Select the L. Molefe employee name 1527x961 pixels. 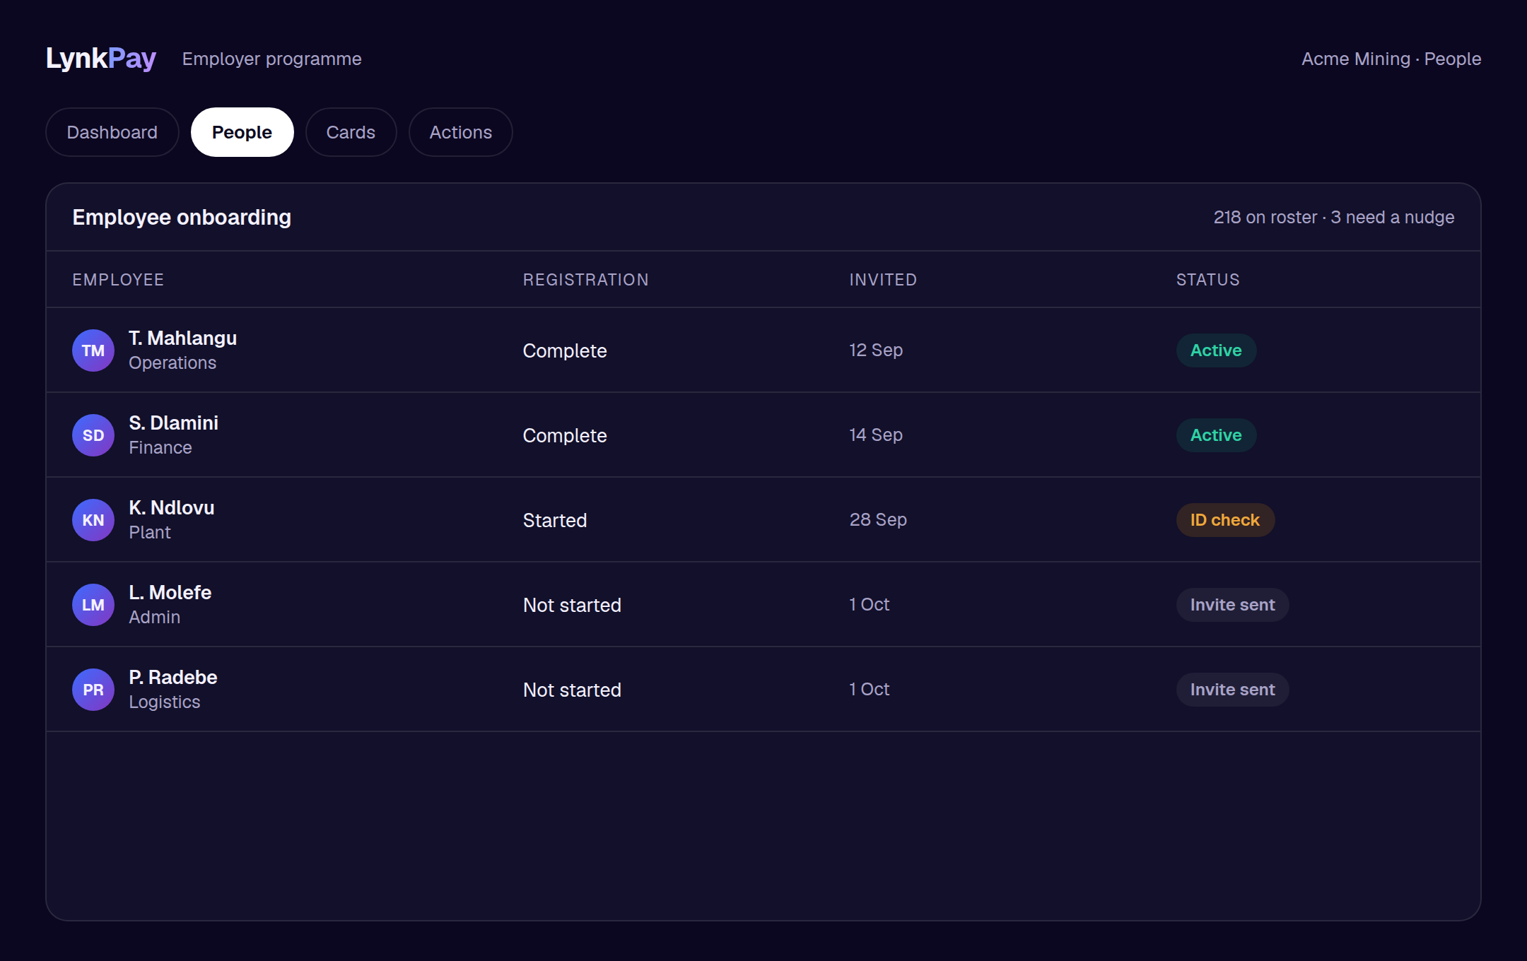pyautogui.click(x=170, y=593)
